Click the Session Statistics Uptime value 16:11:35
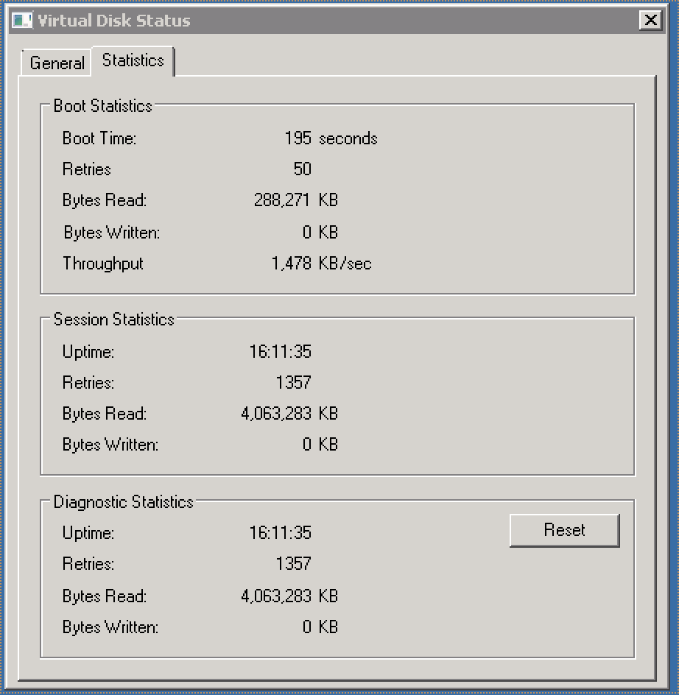Viewport: 679px width, 695px height. [281, 351]
